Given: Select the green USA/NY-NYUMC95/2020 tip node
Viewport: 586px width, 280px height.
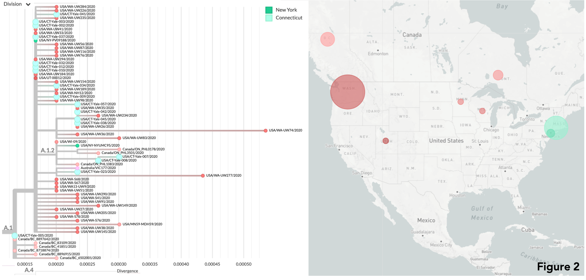Looking at the screenshot, I should pos(77,146).
